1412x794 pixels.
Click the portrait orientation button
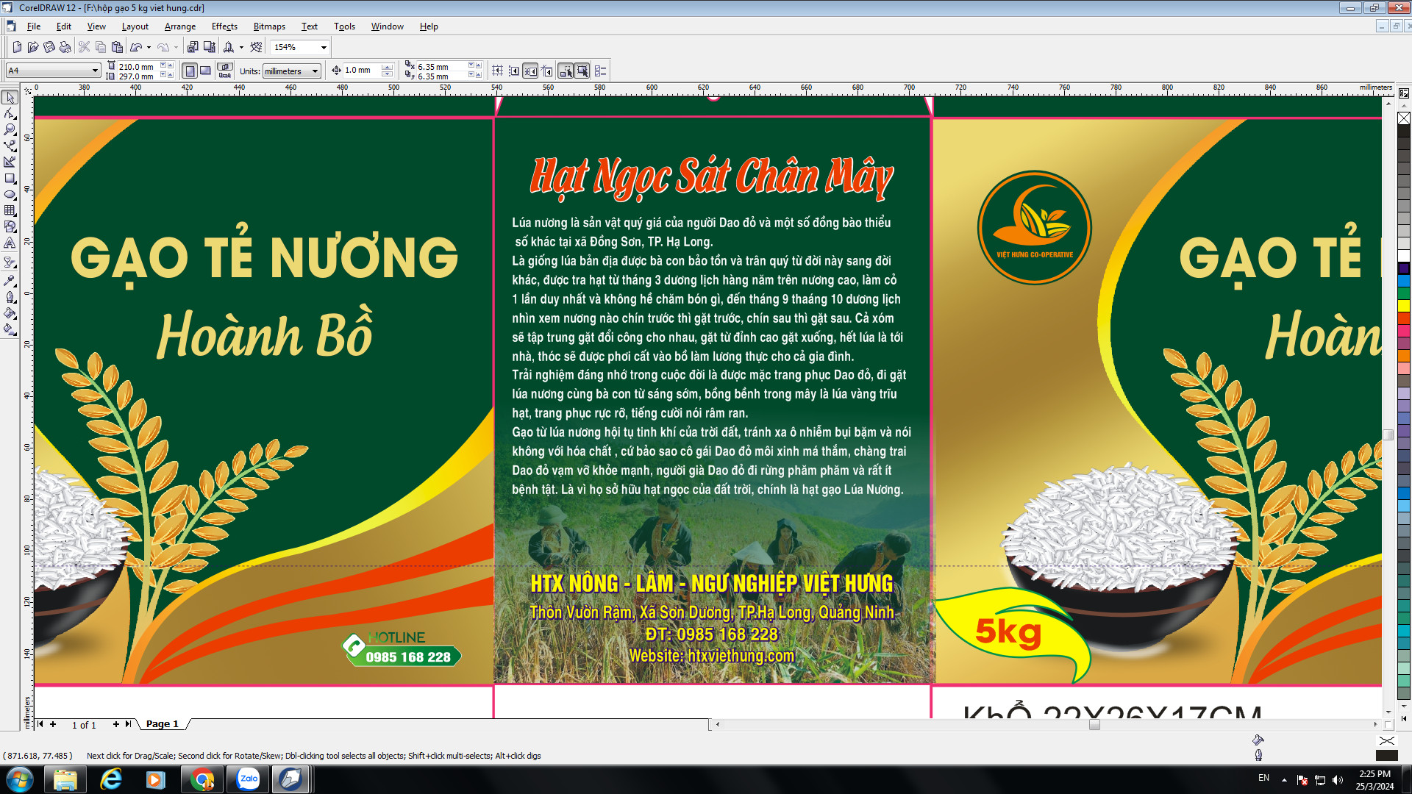point(188,71)
